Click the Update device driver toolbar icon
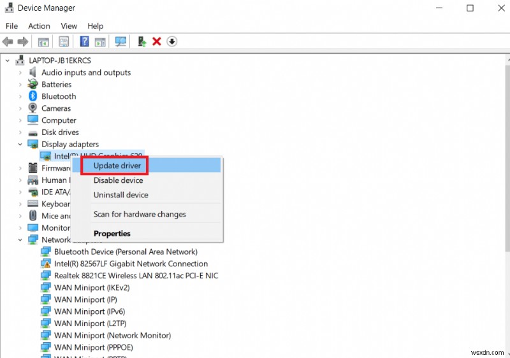510x358 pixels. [x=142, y=41]
